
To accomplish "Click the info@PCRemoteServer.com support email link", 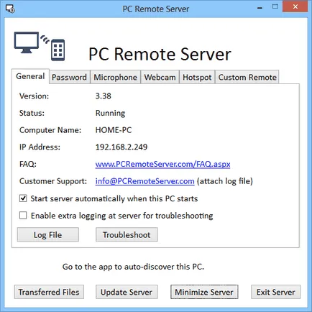I will point(144,181).
